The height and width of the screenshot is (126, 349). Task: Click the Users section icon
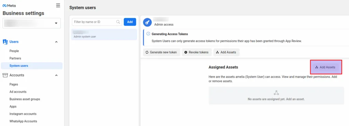click(5, 42)
